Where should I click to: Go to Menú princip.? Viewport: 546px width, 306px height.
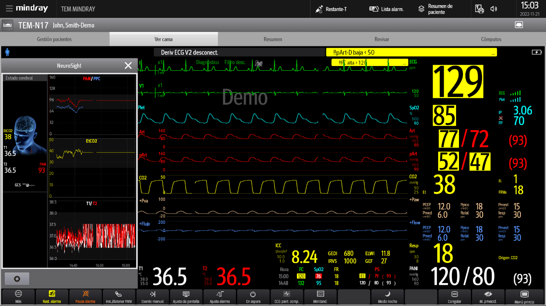pyautogui.click(x=524, y=297)
